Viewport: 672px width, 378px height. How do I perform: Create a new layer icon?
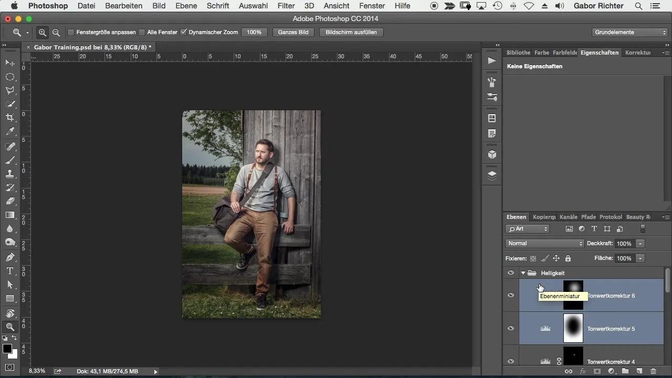tap(639, 371)
